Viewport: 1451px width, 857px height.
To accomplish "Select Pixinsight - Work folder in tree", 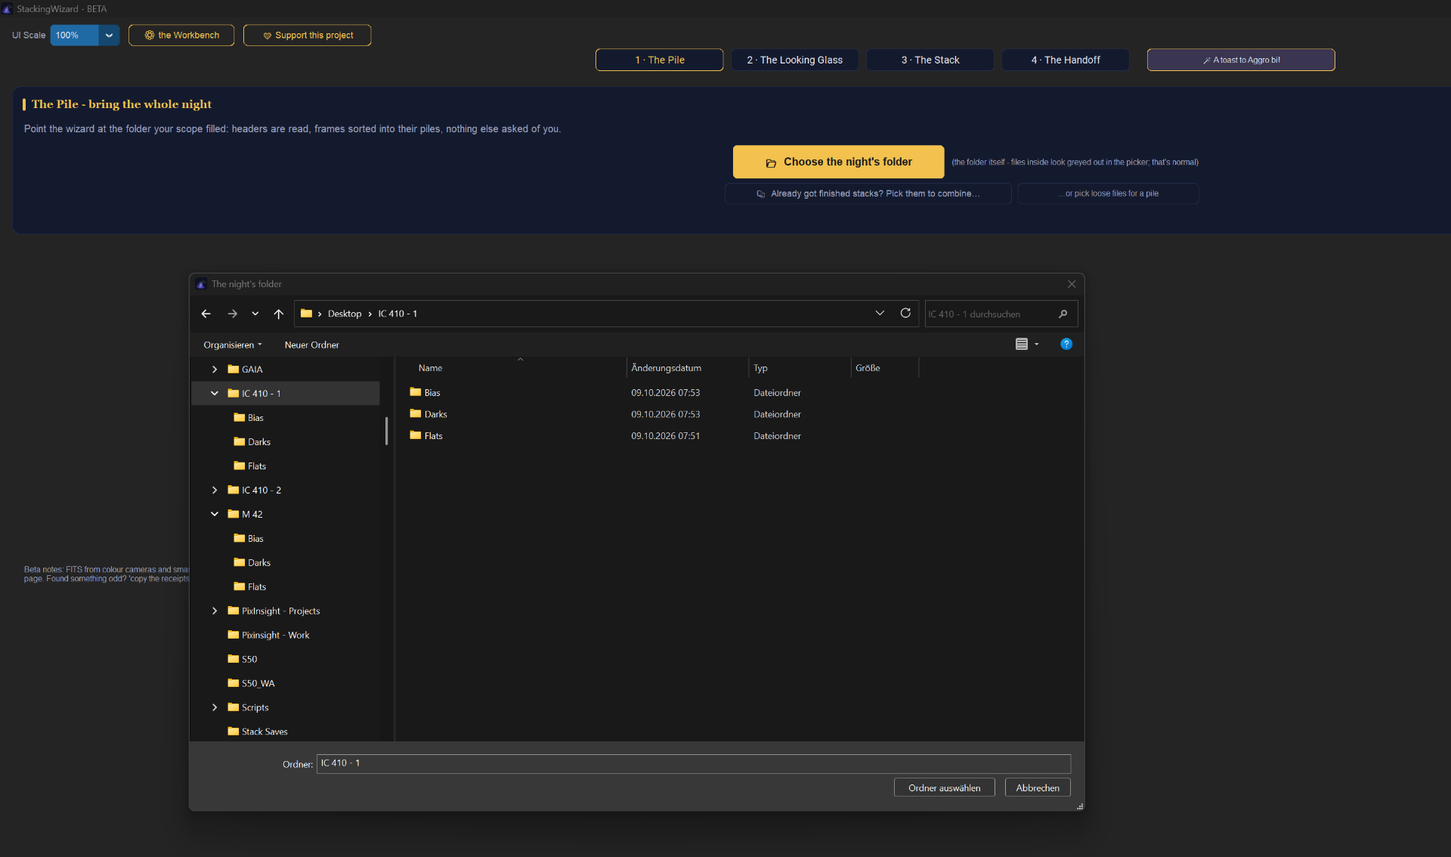I will (x=268, y=636).
